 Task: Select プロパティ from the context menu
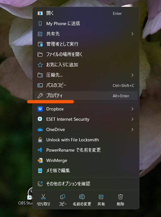tap(86, 96)
